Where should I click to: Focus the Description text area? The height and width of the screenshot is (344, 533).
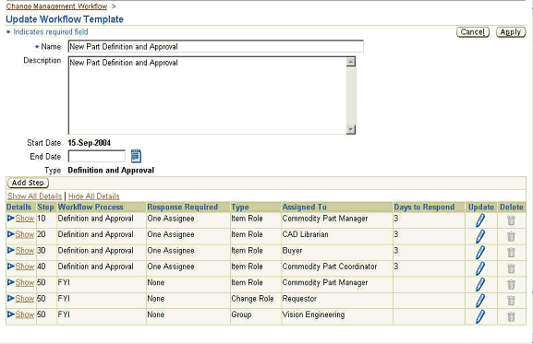[207, 95]
